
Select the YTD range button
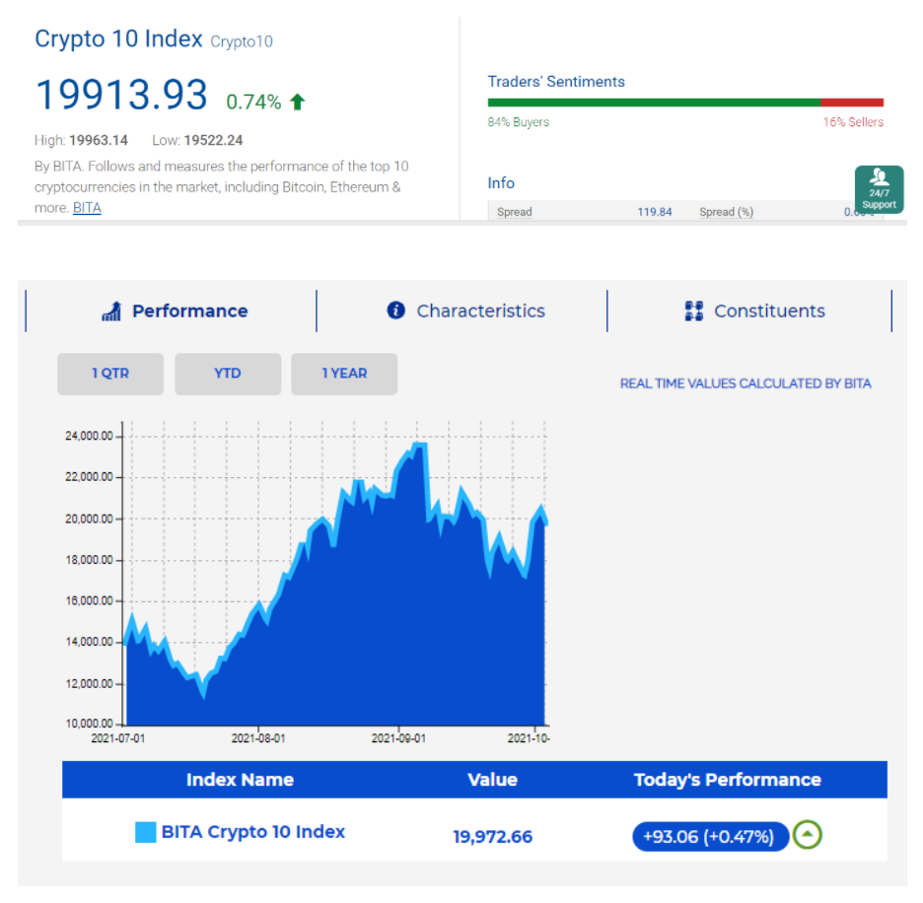pyautogui.click(x=227, y=374)
